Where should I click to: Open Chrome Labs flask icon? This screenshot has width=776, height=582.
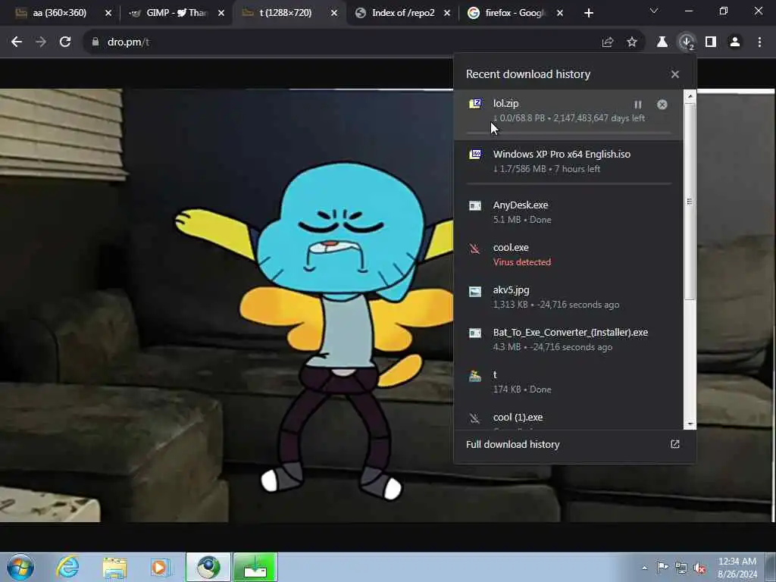pos(662,42)
